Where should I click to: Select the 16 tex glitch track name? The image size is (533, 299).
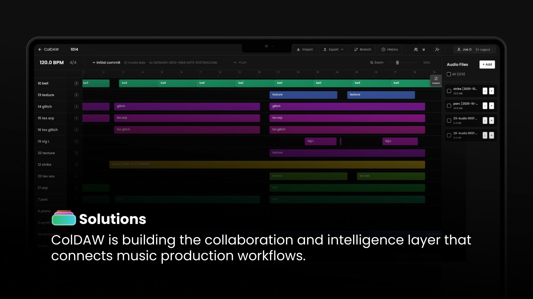(x=48, y=130)
